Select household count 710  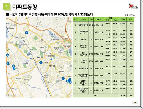coord(91,39)
